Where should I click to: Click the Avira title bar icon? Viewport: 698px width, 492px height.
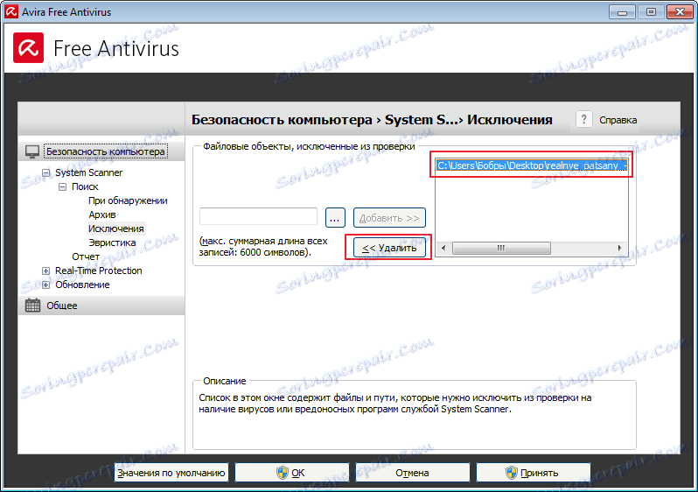coord(11,11)
